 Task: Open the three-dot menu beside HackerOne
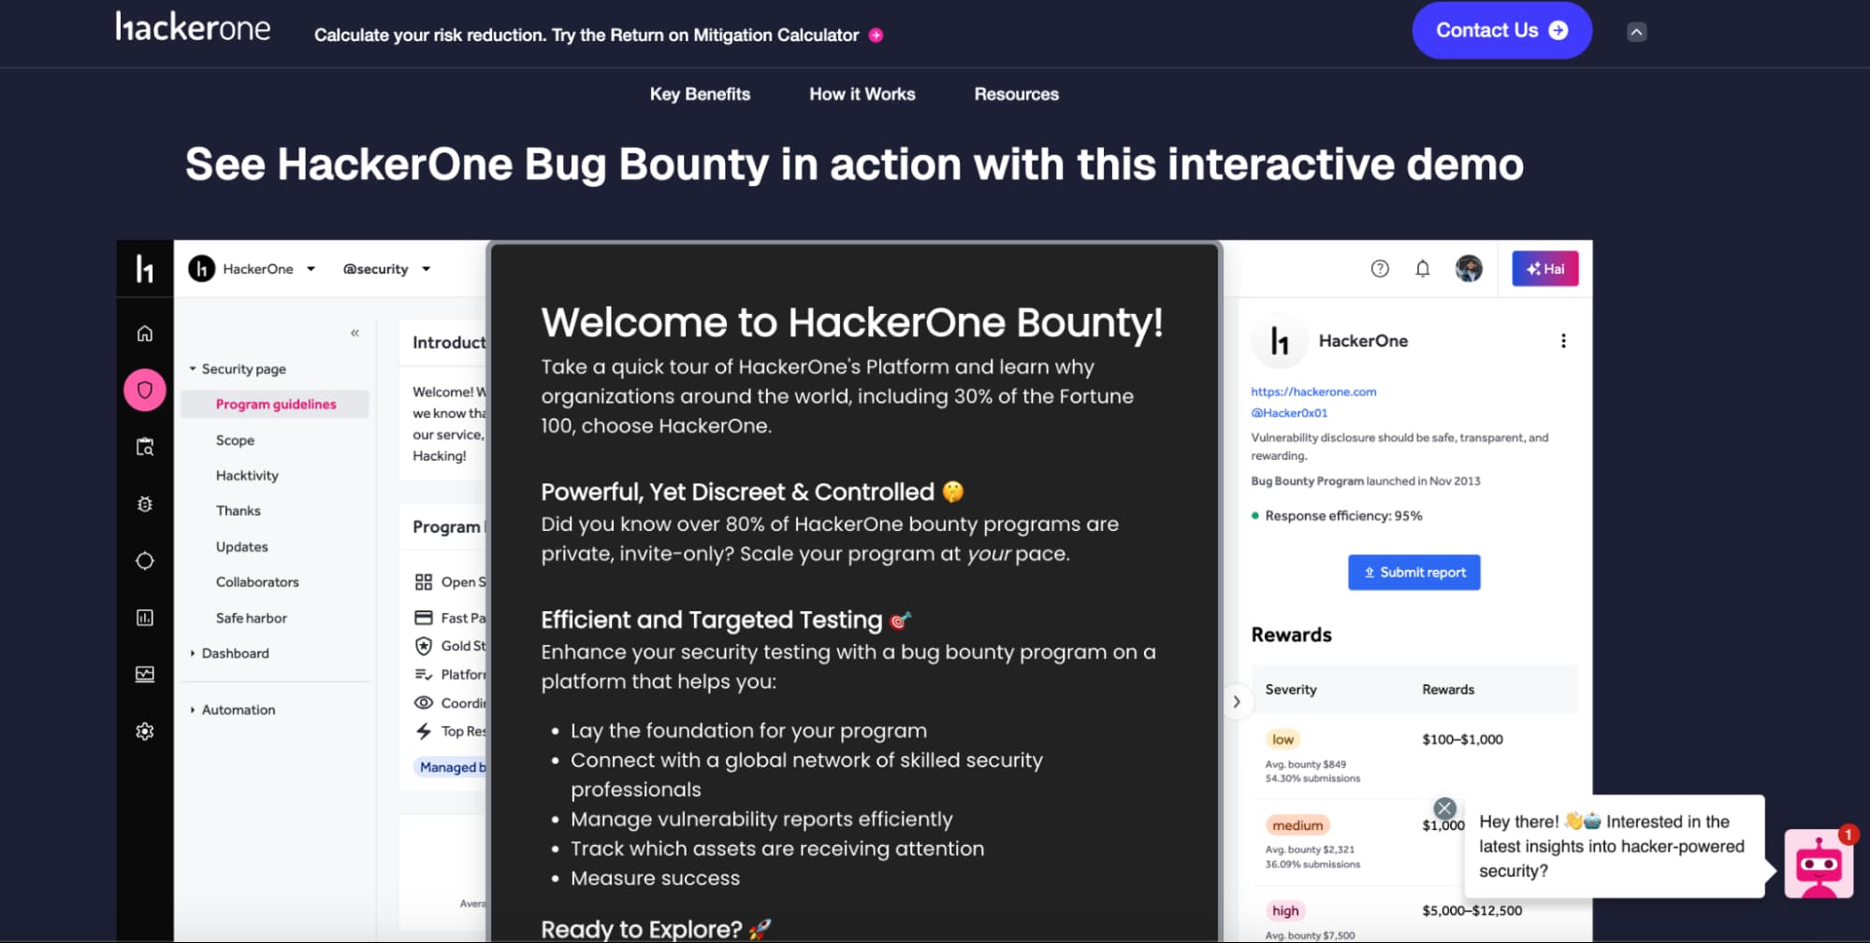click(1563, 341)
